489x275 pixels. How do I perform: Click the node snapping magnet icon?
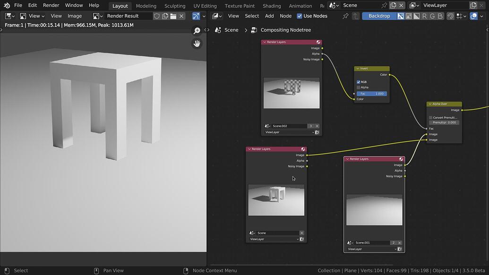[x=450, y=16]
